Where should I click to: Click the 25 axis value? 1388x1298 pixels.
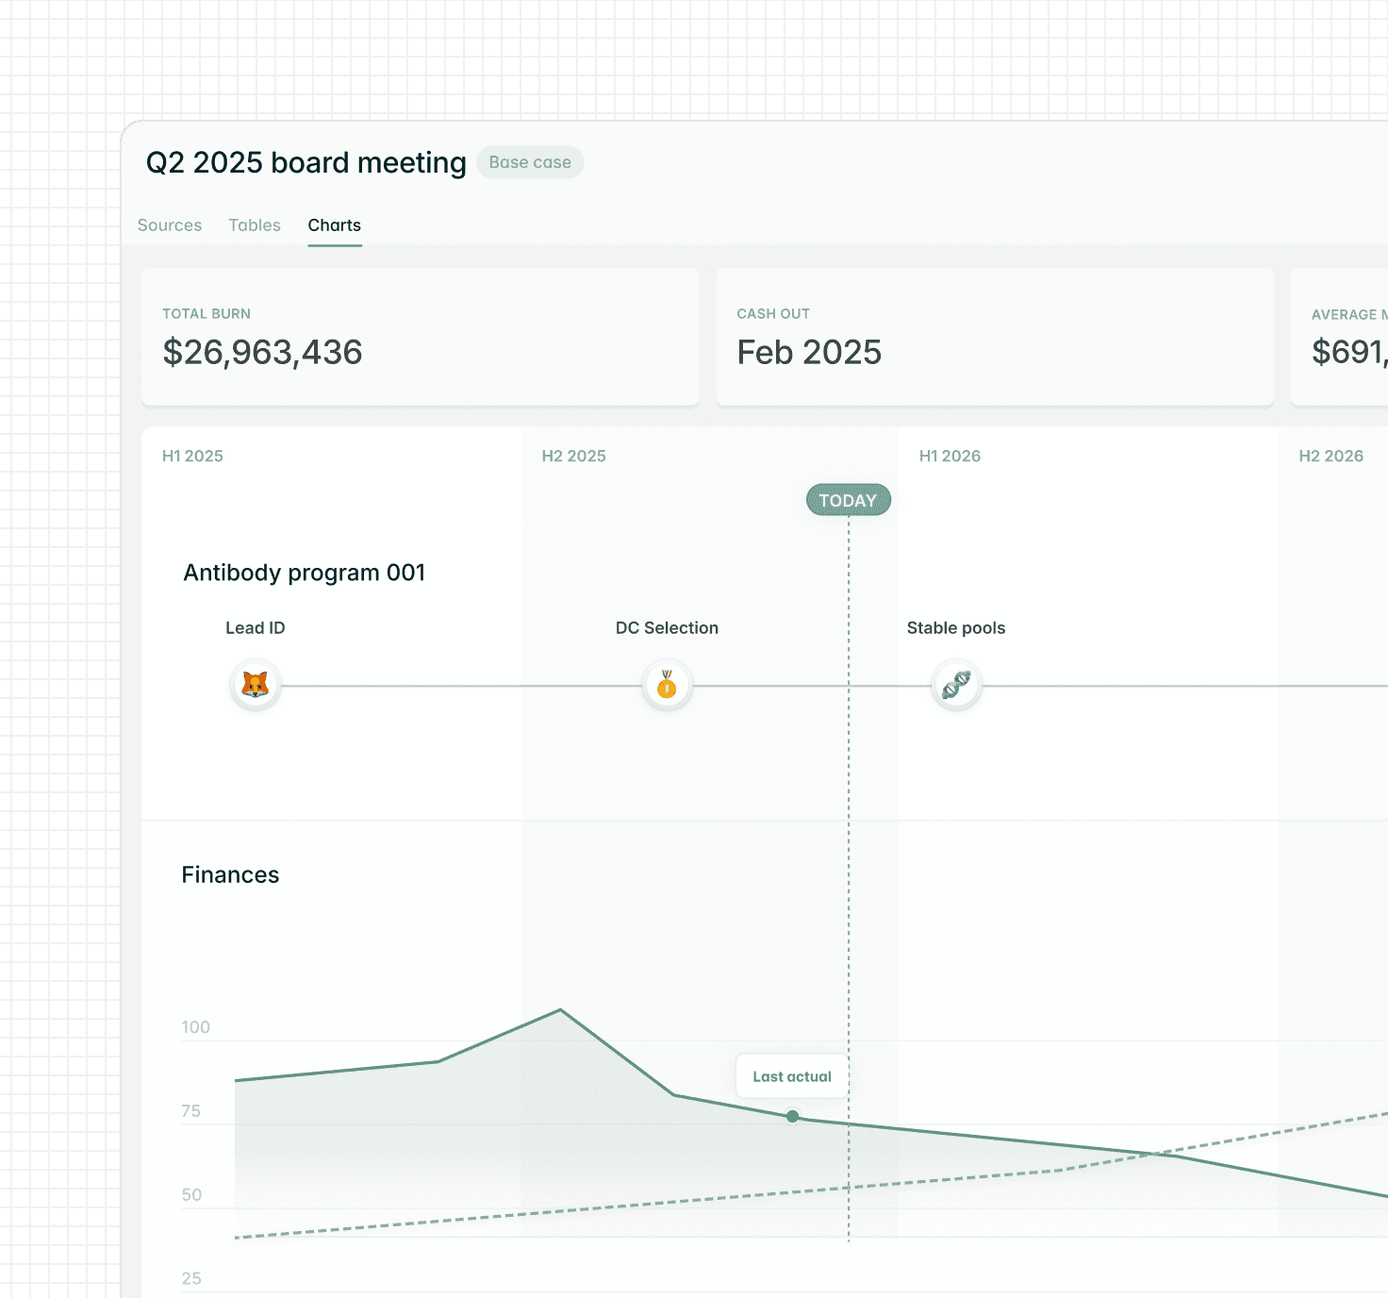point(191,1279)
